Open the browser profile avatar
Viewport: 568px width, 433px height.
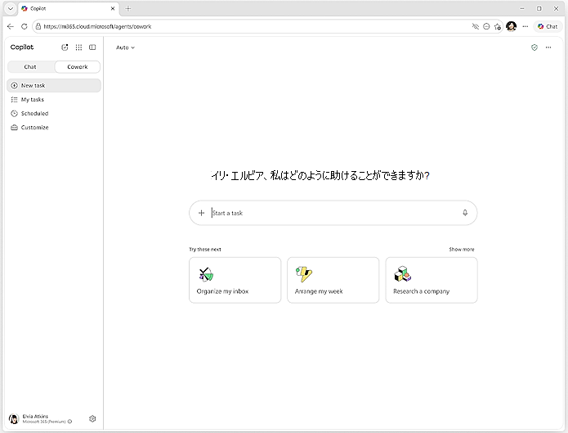[511, 26]
